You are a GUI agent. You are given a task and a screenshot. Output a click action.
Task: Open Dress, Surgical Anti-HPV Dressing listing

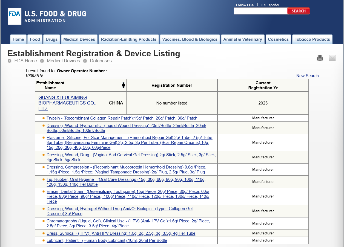pyautogui.click(x=121, y=233)
